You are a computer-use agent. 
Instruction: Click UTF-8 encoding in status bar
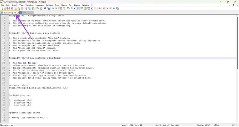[x=216, y=125]
